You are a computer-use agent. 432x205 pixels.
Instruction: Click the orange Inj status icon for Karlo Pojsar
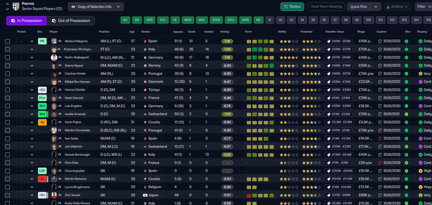pos(42,122)
